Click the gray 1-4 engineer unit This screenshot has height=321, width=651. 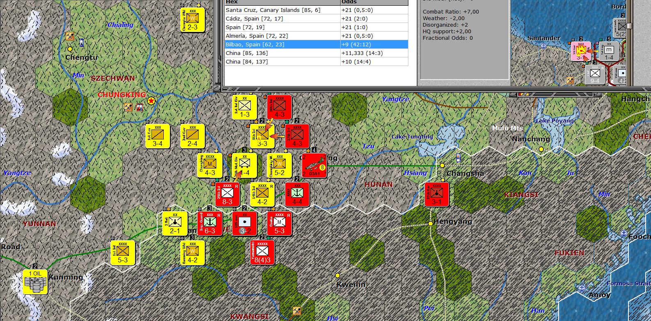(609, 51)
